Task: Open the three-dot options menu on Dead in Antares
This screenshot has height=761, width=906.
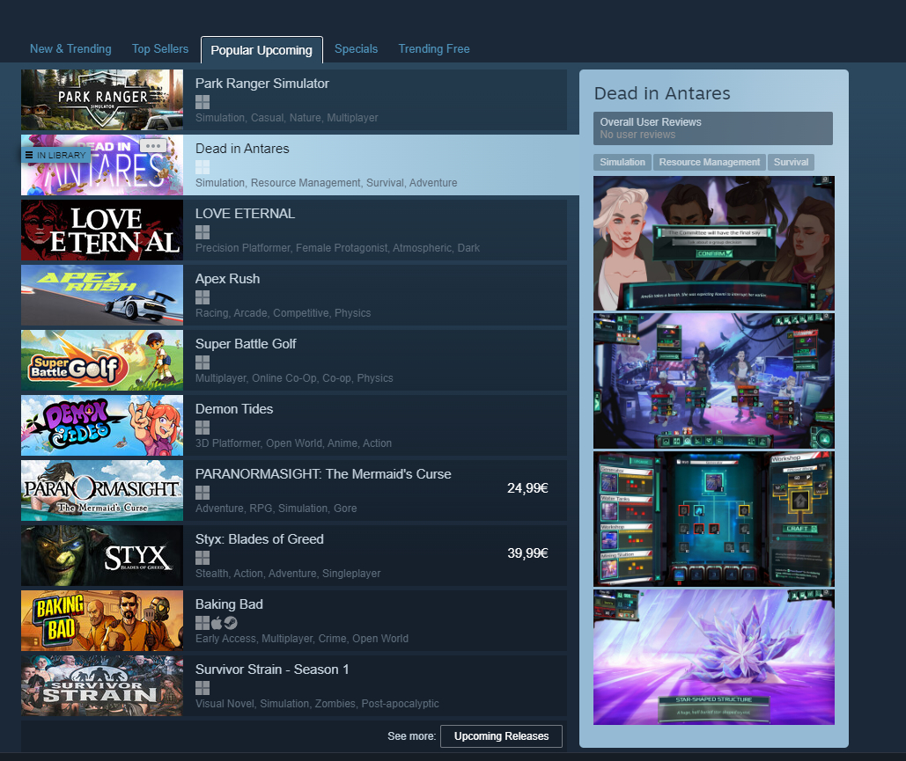Action: pyautogui.click(x=153, y=146)
